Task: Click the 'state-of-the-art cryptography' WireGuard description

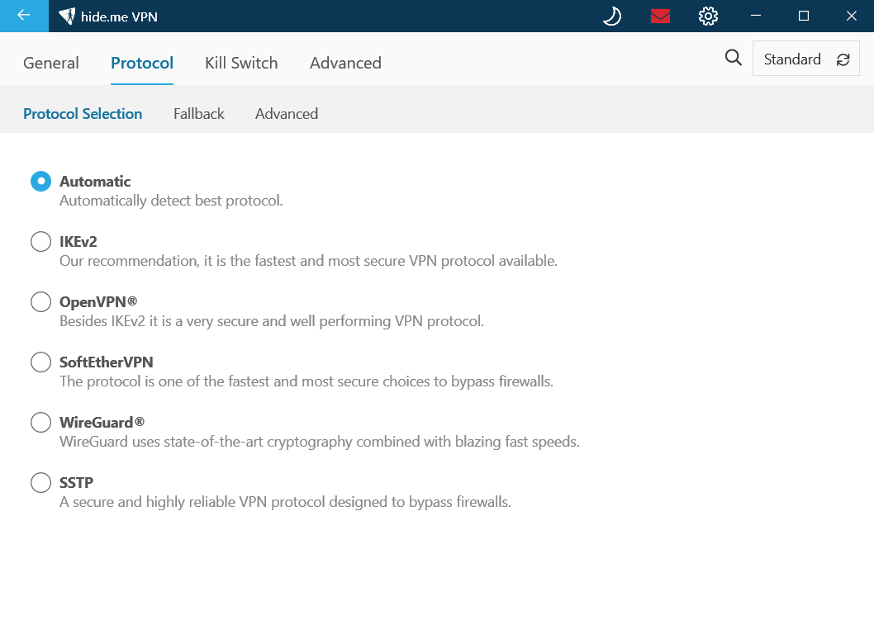Action: click(x=320, y=442)
